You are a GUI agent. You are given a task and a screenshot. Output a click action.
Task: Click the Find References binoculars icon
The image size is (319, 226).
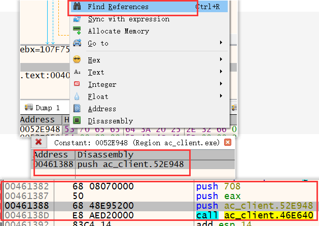pyautogui.click(x=77, y=7)
